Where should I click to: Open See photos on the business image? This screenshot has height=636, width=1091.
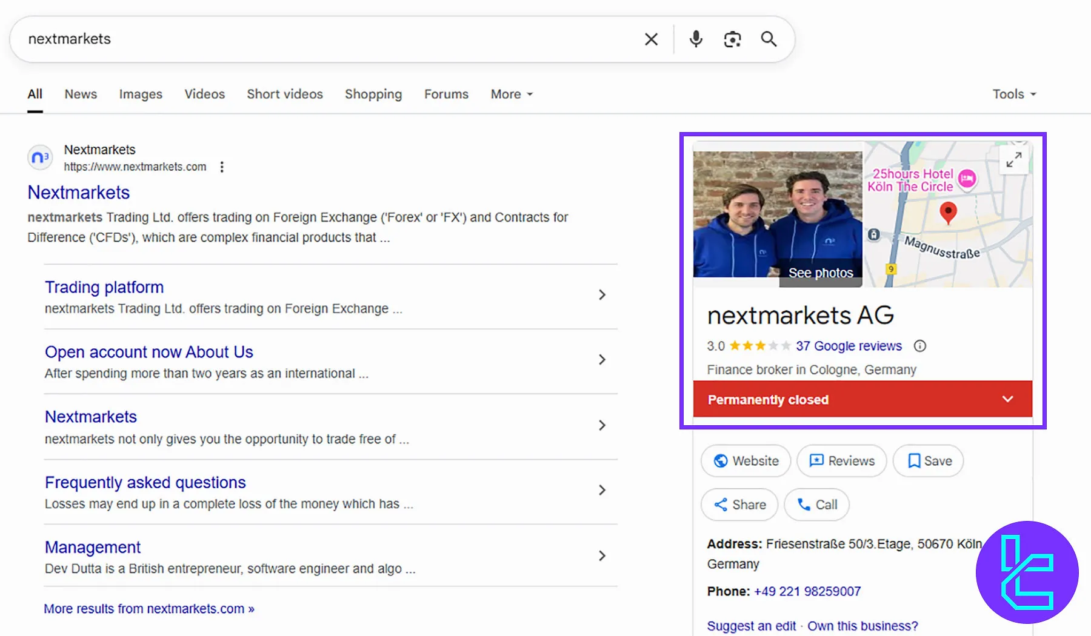821,273
